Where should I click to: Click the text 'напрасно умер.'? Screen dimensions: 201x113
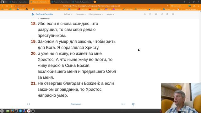point(53,95)
